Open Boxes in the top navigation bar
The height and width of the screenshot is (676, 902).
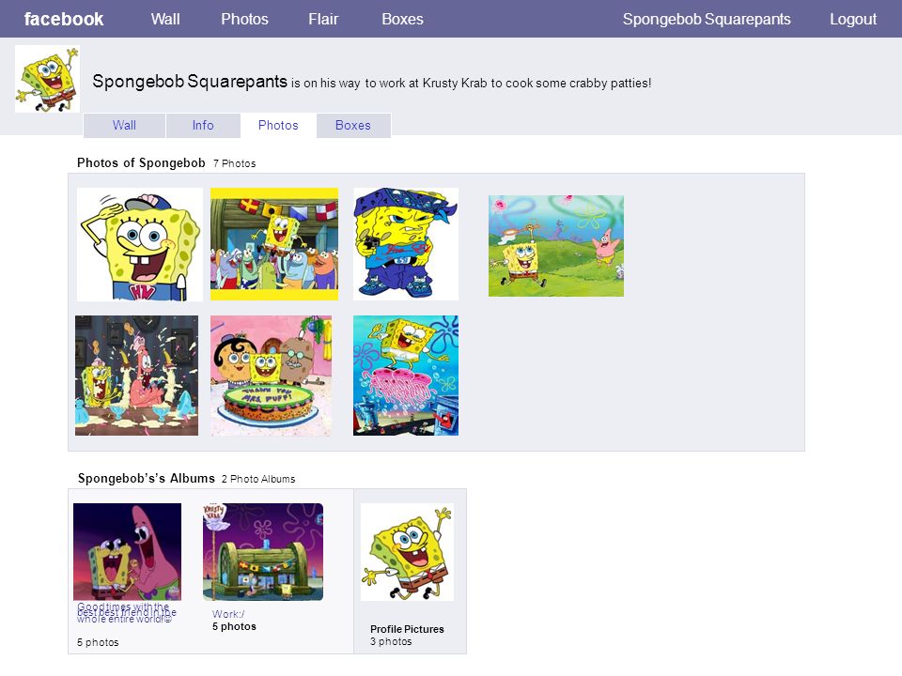403,19
